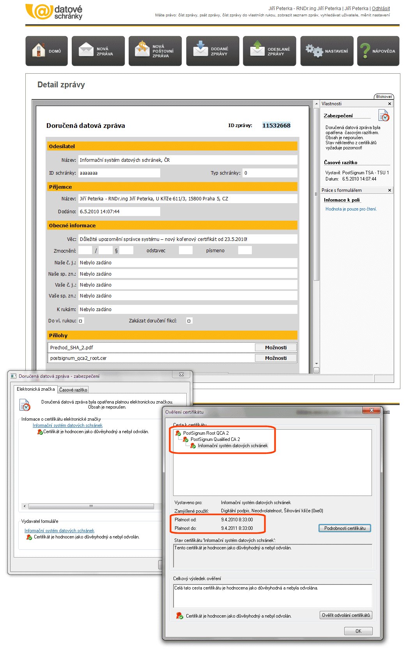Open Možnosti for Prechod_SHA_2.pdf
The width and height of the screenshot is (407, 655).
pyautogui.click(x=276, y=348)
